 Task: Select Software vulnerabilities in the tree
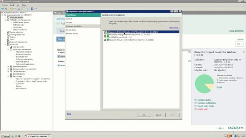tap(25, 59)
